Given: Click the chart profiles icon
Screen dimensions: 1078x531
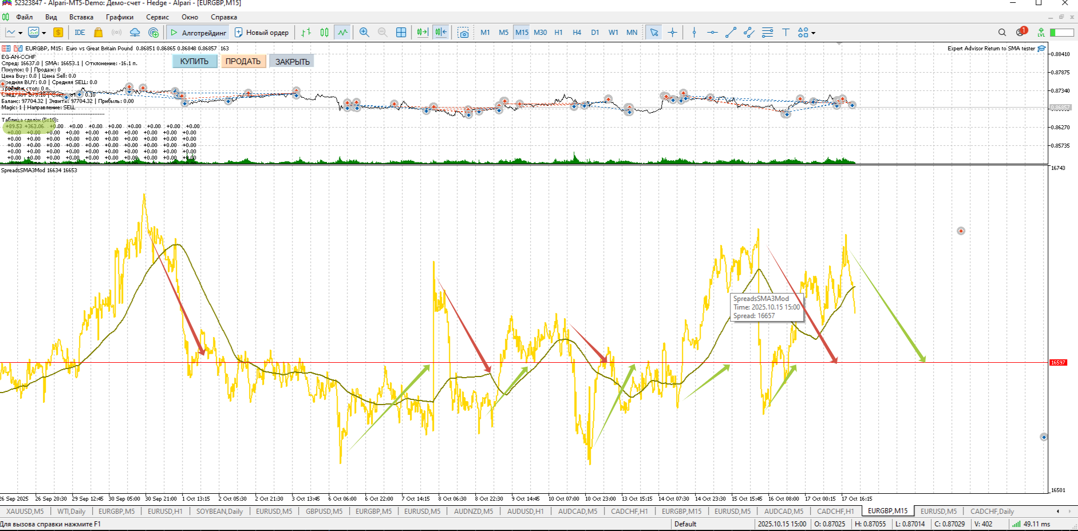Looking at the screenshot, I should pos(34,33).
